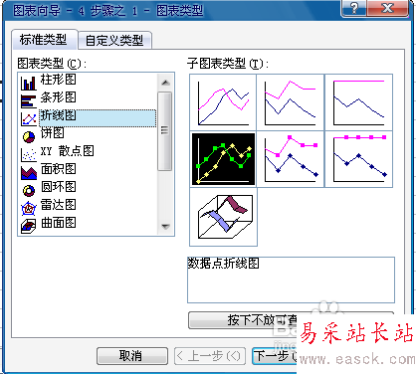The image size is (416, 374).
Task: Select the 条形图 bar chart icon
Action: click(x=28, y=101)
